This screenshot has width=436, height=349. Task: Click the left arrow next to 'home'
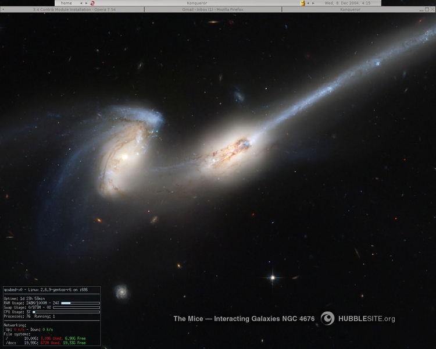pyautogui.click(x=81, y=3)
